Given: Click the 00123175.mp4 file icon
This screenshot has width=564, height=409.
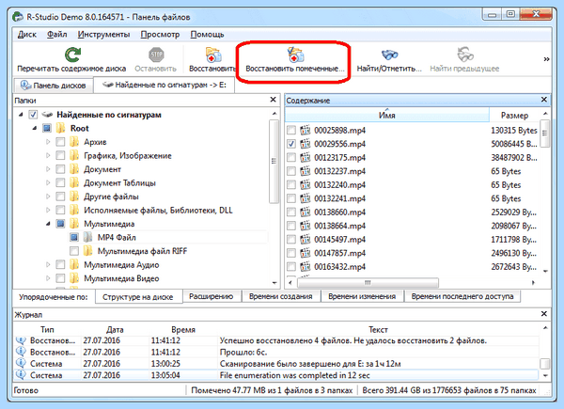Looking at the screenshot, I should coord(305,157).
